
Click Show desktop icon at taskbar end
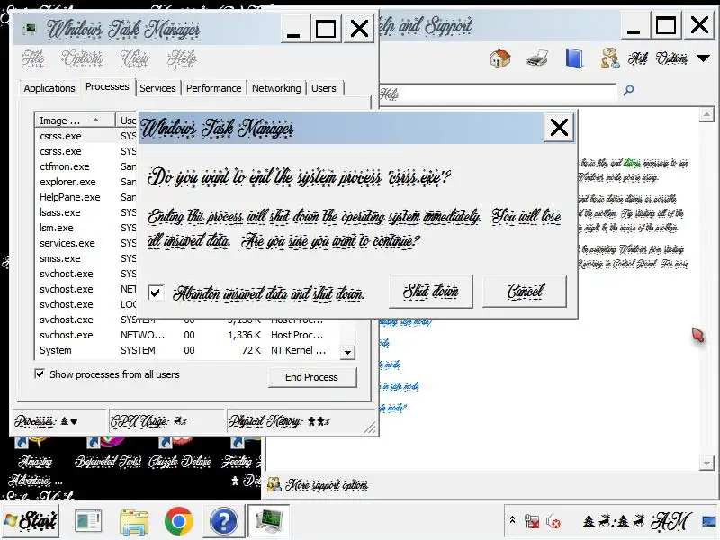(711, 521)
